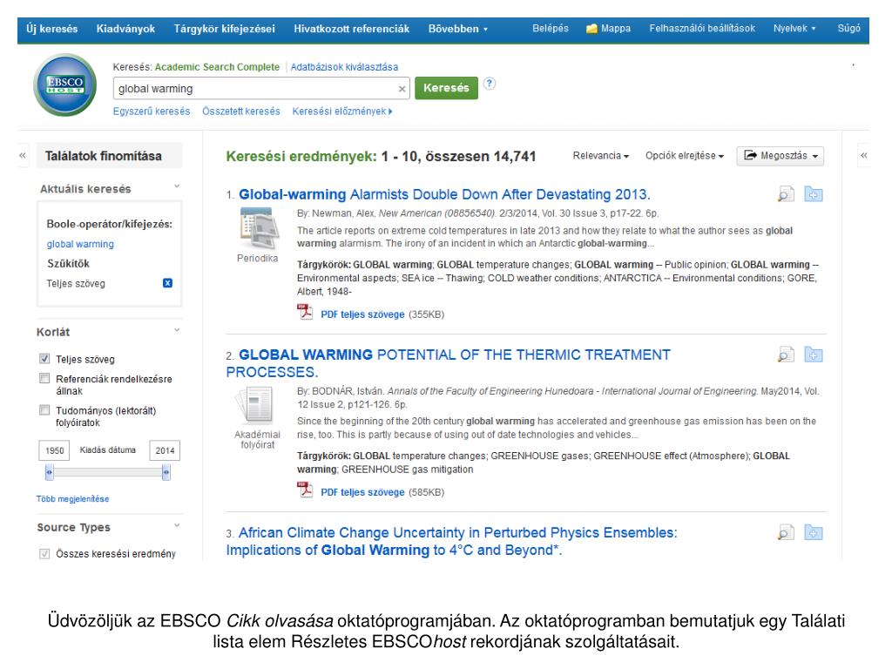This screenshot has height=669, width=892.
Task: Click the 2014 end year field
Action: coord(165,450)
